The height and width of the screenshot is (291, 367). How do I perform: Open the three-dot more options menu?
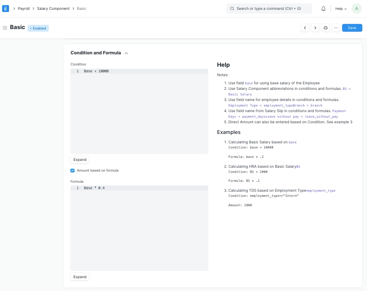click(336, 28)
